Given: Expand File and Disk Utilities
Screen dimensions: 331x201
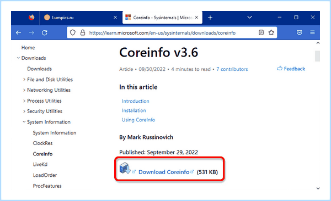Looking at the screenshot, I should pyautogui.click(x=24, y=80).
